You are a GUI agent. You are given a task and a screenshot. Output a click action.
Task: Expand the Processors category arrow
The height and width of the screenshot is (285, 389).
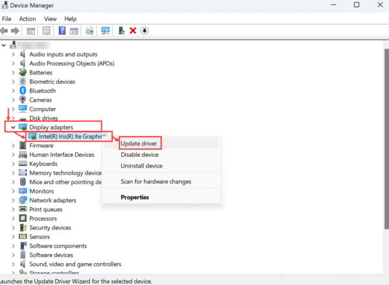tap(13, 219)
